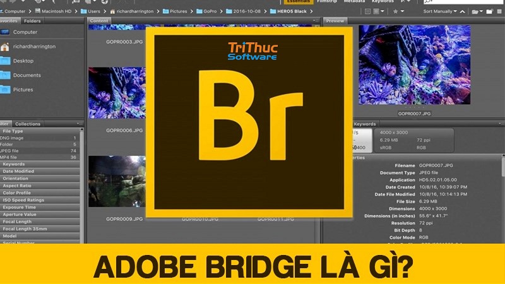Switch to the Metadata workspace
The height and width of the screenshot is (284, 505).
pos(354,2)
